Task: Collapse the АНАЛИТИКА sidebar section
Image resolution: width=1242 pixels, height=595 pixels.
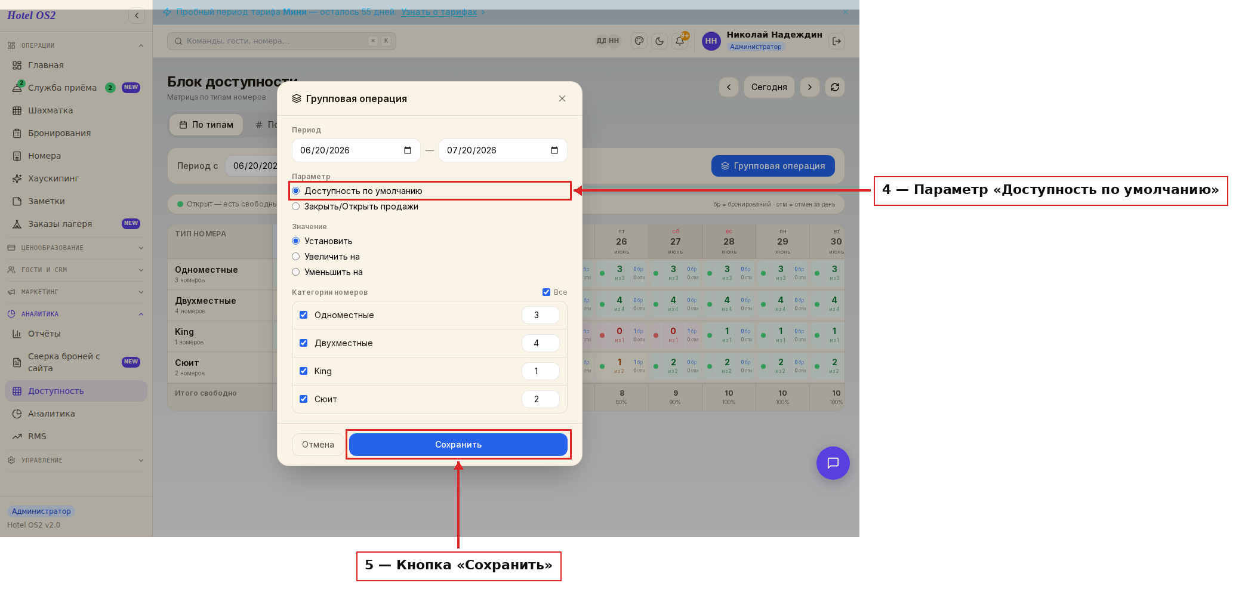Action: coord(75,314)
